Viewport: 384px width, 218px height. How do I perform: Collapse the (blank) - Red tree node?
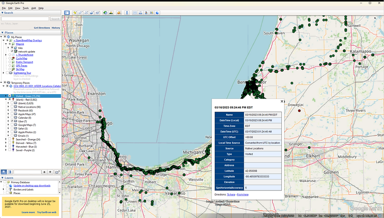coord(6,100)
